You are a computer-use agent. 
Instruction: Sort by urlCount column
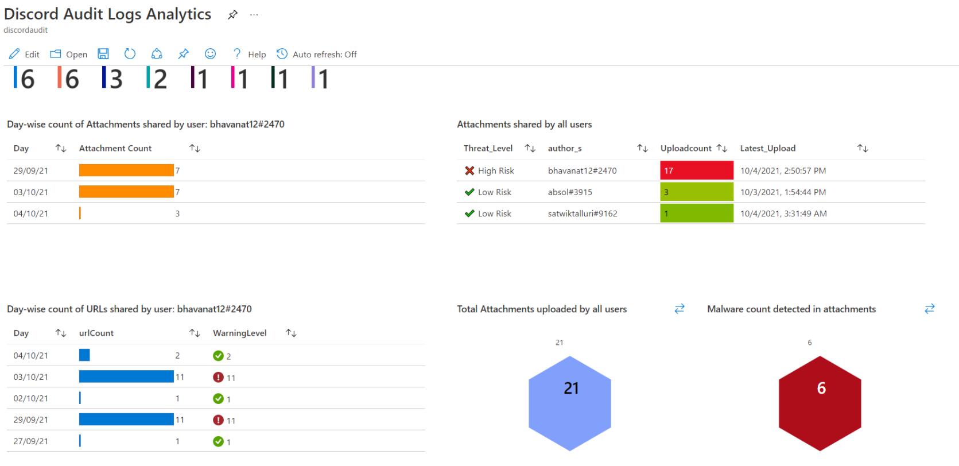click(195, 333)
